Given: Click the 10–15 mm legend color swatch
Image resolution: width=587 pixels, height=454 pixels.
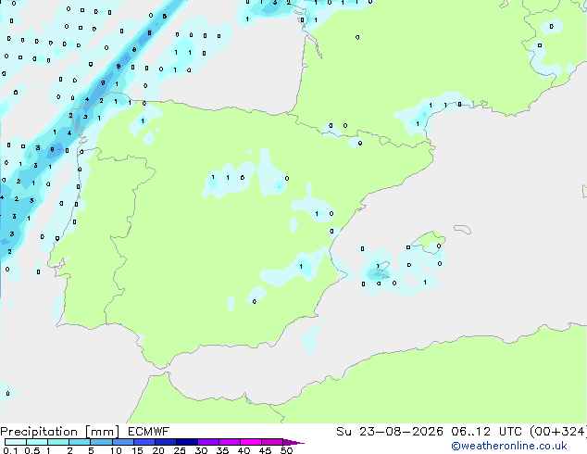Looking at the screenshot, I should pos(122,442).
